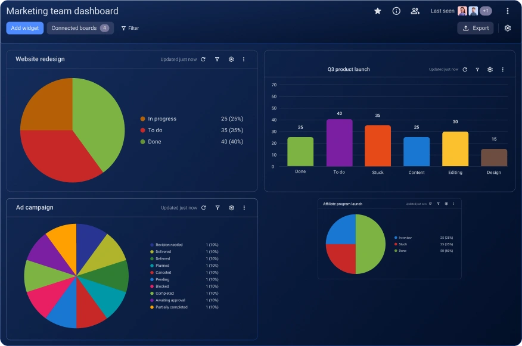Click the yellow Editing bar in Q3 launch

tap(455, 149)
